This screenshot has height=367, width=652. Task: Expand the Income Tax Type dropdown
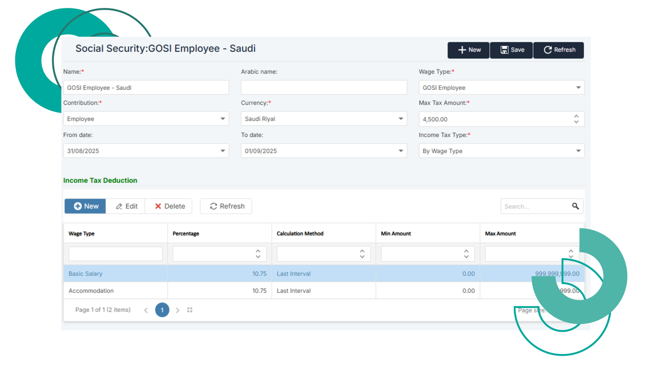578,151
